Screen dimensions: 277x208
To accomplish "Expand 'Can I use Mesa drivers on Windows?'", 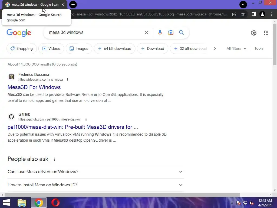I will [96, 172].
